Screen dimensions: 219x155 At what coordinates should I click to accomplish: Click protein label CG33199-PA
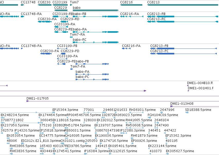tap(67, 56)
